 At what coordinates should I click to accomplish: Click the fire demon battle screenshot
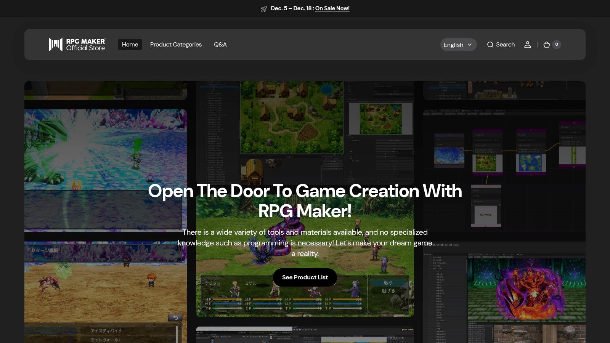coord(504,292)
